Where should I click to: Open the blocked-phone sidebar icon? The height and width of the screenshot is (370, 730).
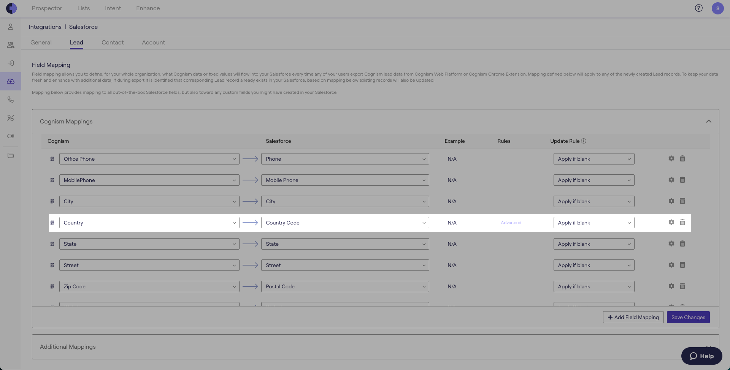11,118
